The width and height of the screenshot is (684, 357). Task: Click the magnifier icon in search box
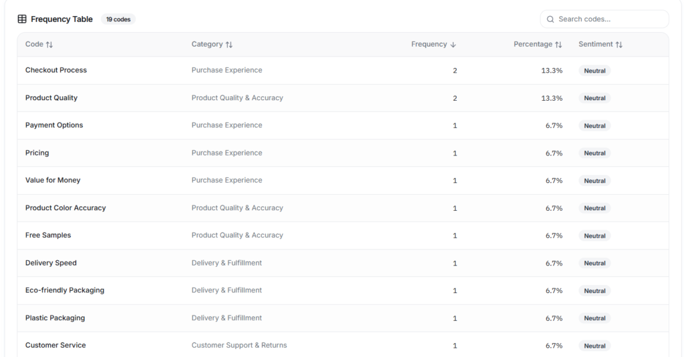(550, 19)
